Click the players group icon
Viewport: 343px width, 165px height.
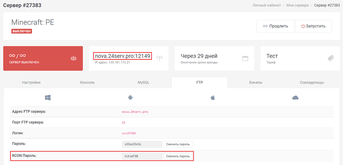pos(74,58)
